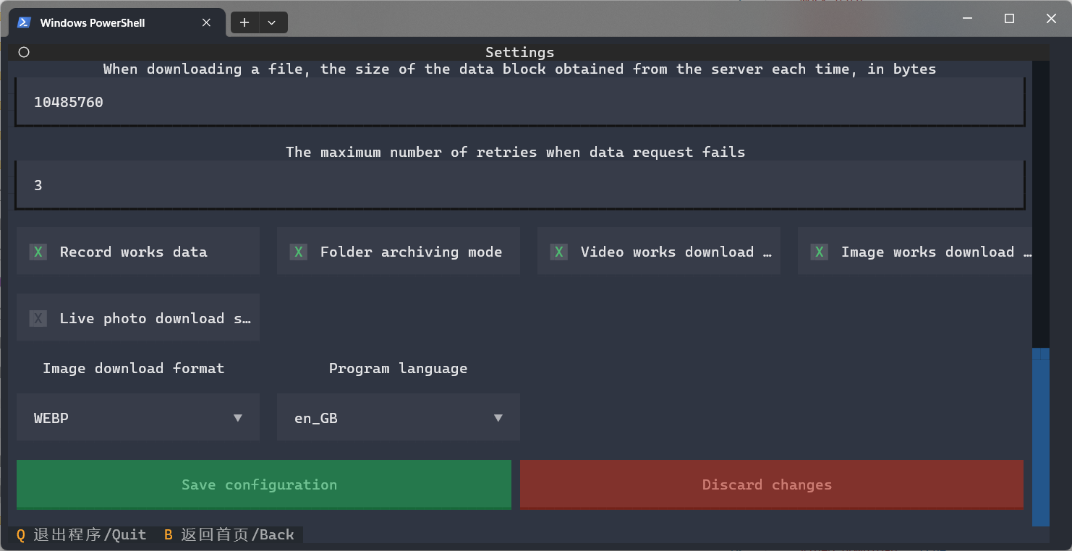Image resolution: width=1072 pixels, height=551 pixels.
Task: Click the maximum retries input field
Action: (519, 185)
